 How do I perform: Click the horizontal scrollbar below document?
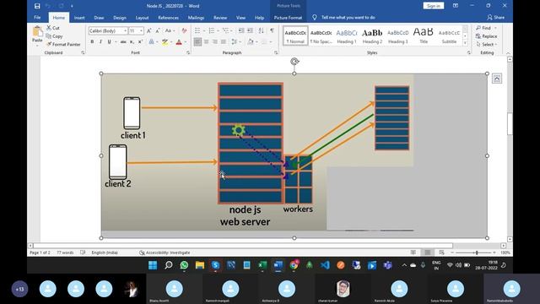point(243,246)
